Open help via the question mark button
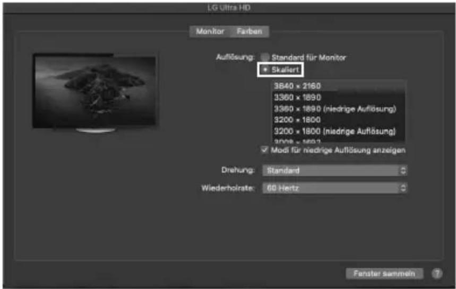The height and width of the screenshot is (289, 456). 437,273
